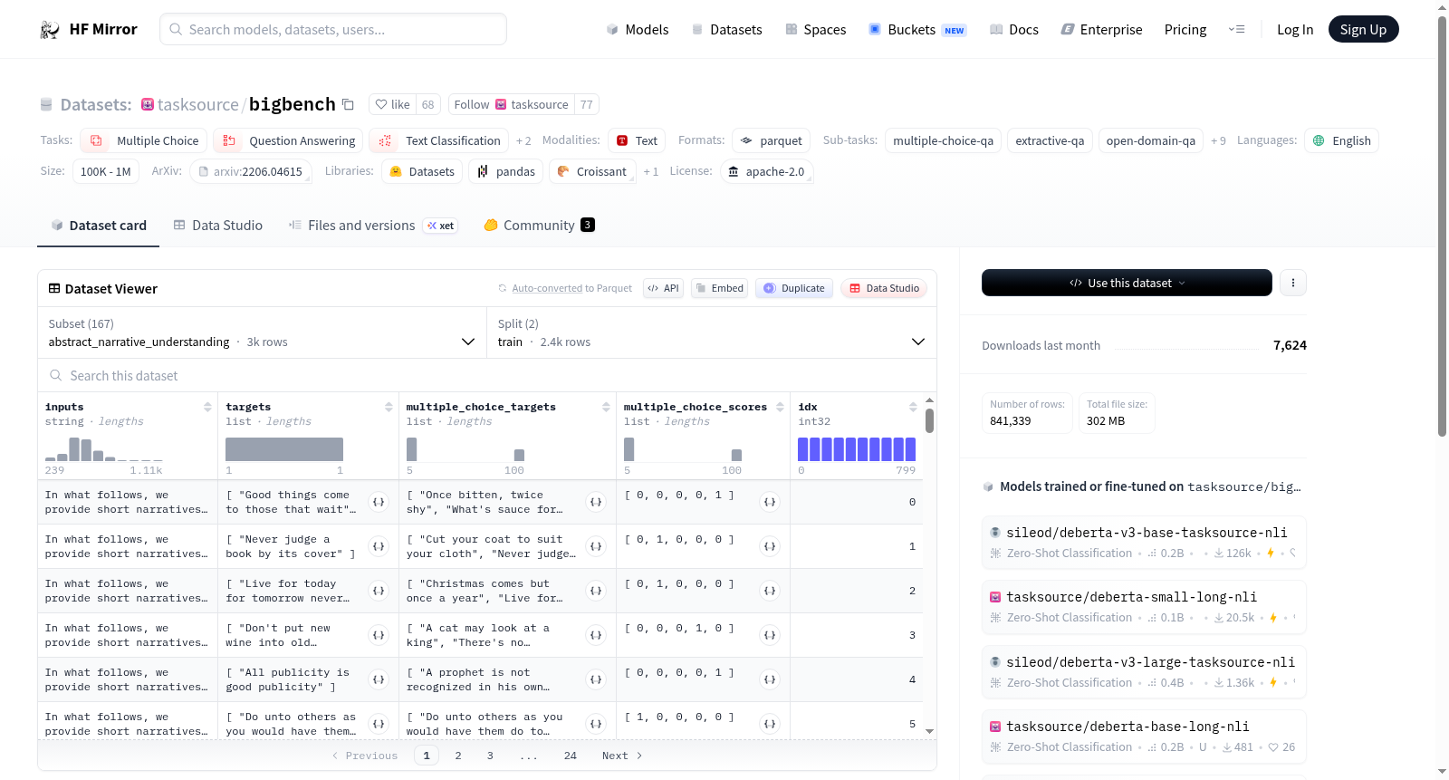Image resolution: width=1449 pixels, height=780 pixels.
Task: Open the Subset abstract_narrative_understanding dropdown
Action: click(x=262, y=332)
